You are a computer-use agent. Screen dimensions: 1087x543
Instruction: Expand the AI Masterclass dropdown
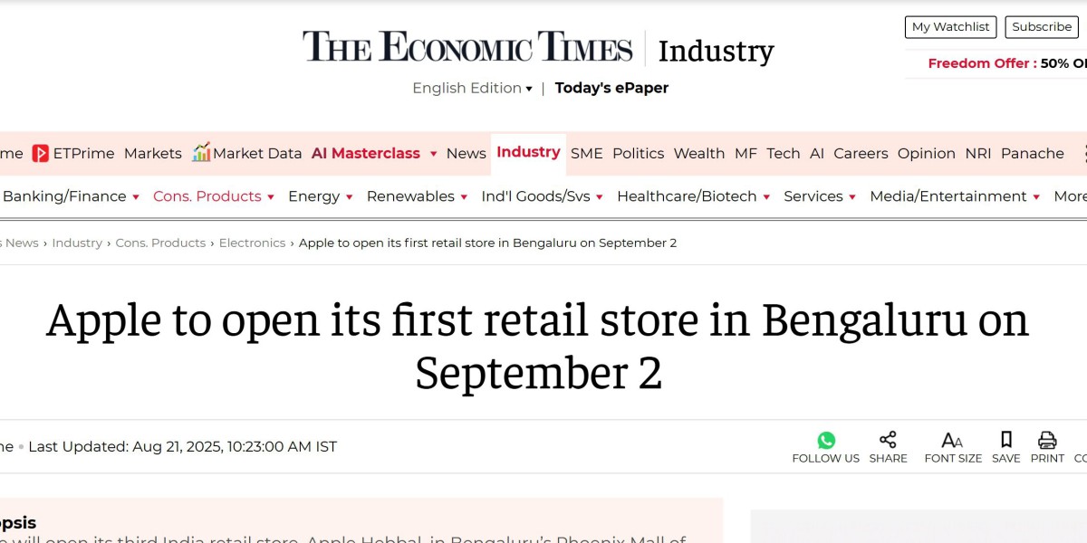pyautogui.click(x=433, y=154)
